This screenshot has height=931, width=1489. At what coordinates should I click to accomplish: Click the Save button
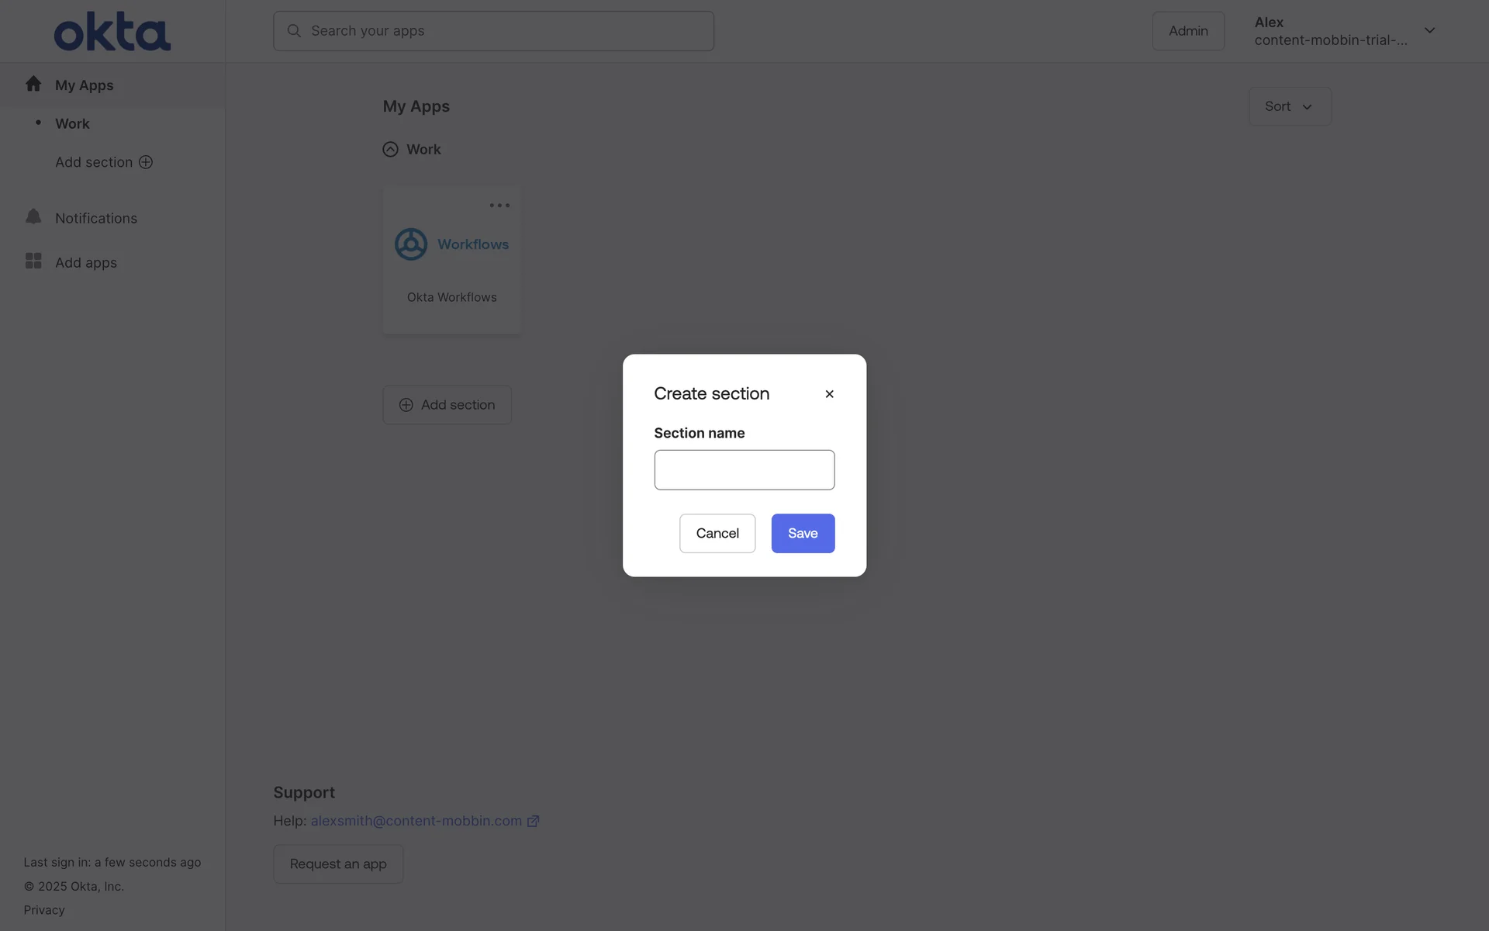[803, 533]
